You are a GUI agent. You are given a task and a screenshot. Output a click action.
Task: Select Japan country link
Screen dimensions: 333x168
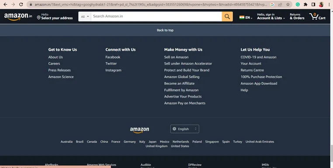tap(153, 142)
